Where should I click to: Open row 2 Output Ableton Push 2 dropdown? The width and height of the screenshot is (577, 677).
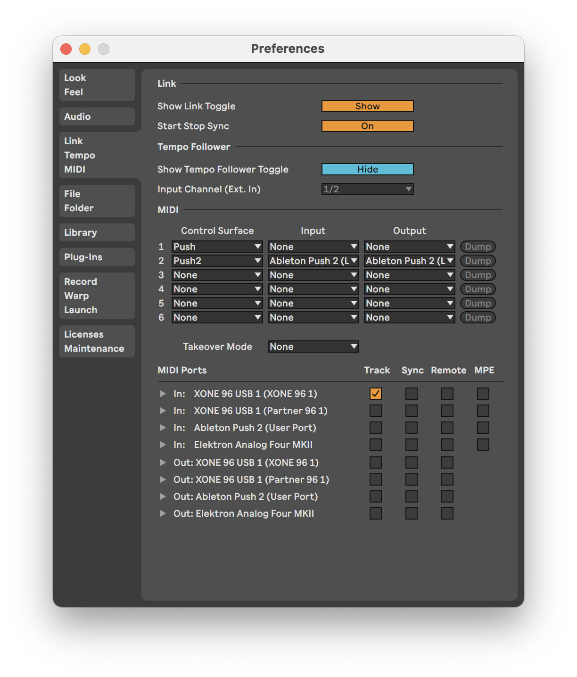(410, 261)
